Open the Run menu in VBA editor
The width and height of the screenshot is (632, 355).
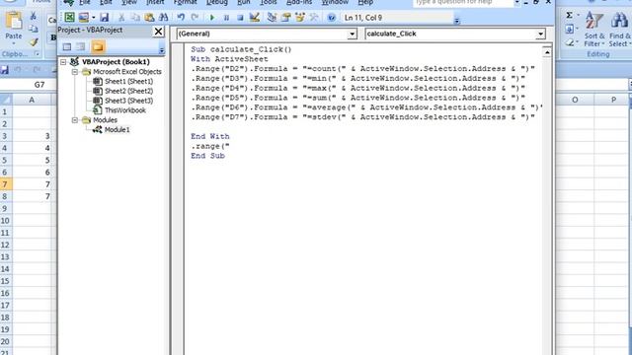(244, 2)
